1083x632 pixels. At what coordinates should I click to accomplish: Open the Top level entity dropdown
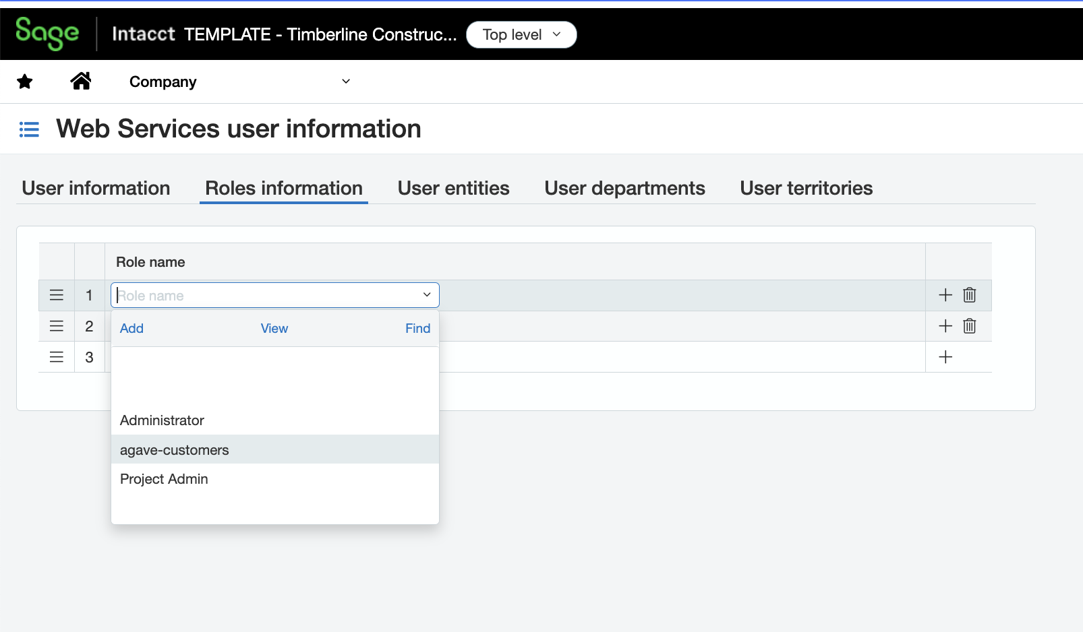(x=521, y=34)
